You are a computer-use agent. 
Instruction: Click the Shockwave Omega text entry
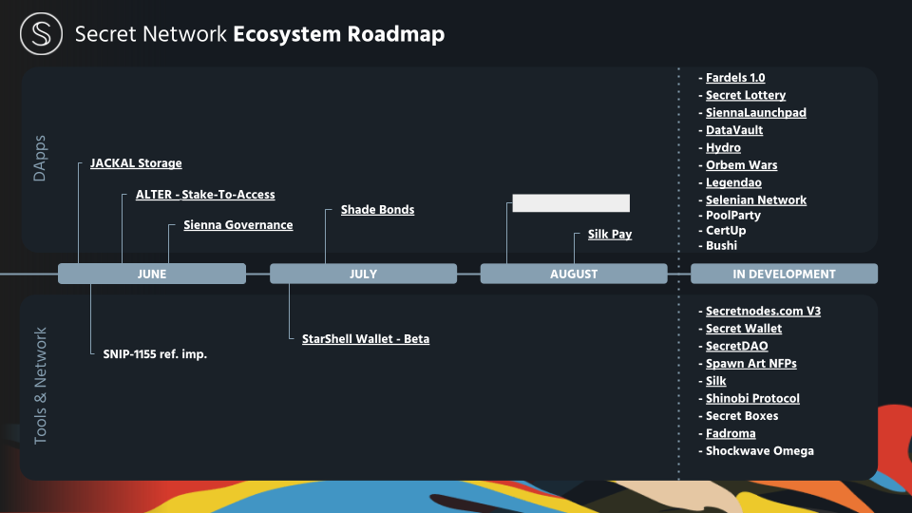(x=760, y=450)
